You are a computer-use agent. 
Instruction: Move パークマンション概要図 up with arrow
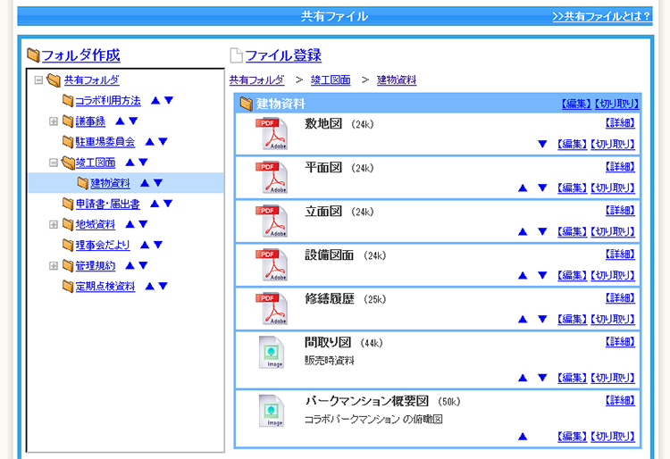pos(523,437)
